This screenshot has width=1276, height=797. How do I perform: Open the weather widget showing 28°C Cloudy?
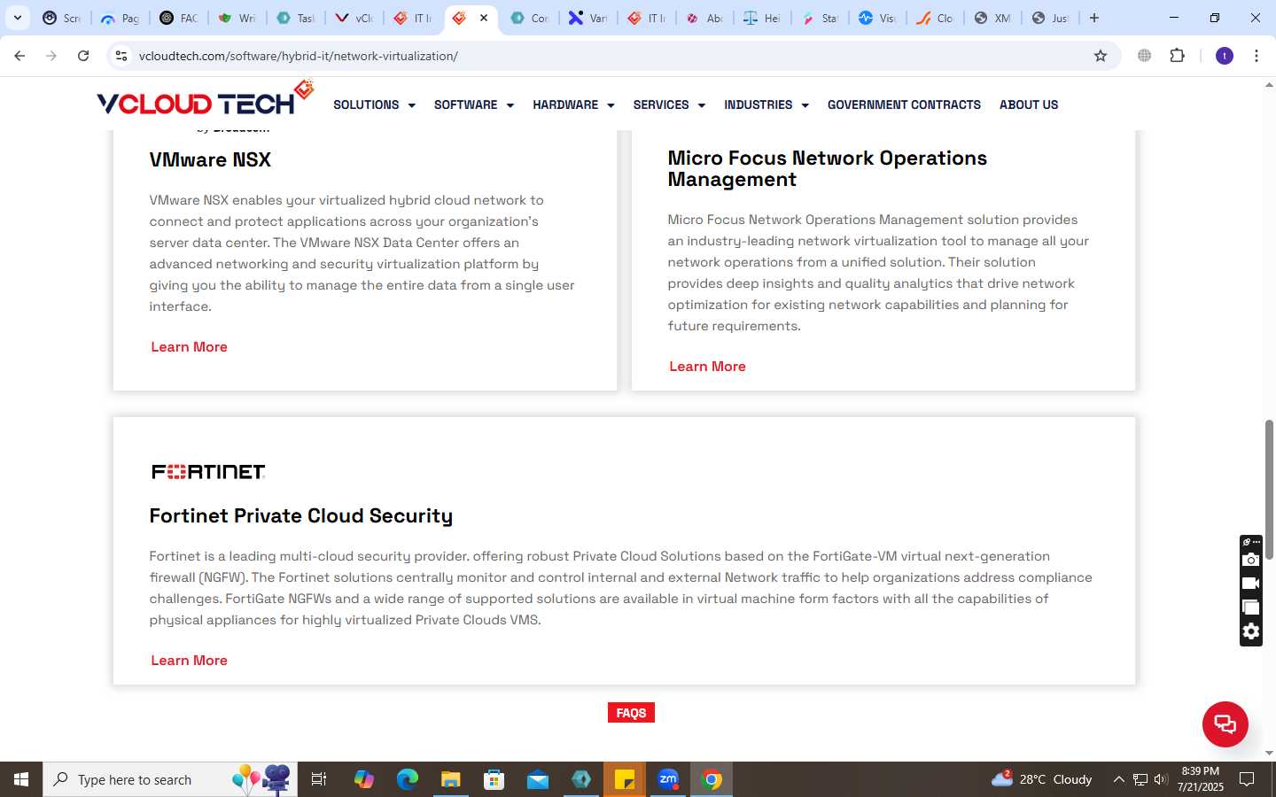pos(1042,779)
